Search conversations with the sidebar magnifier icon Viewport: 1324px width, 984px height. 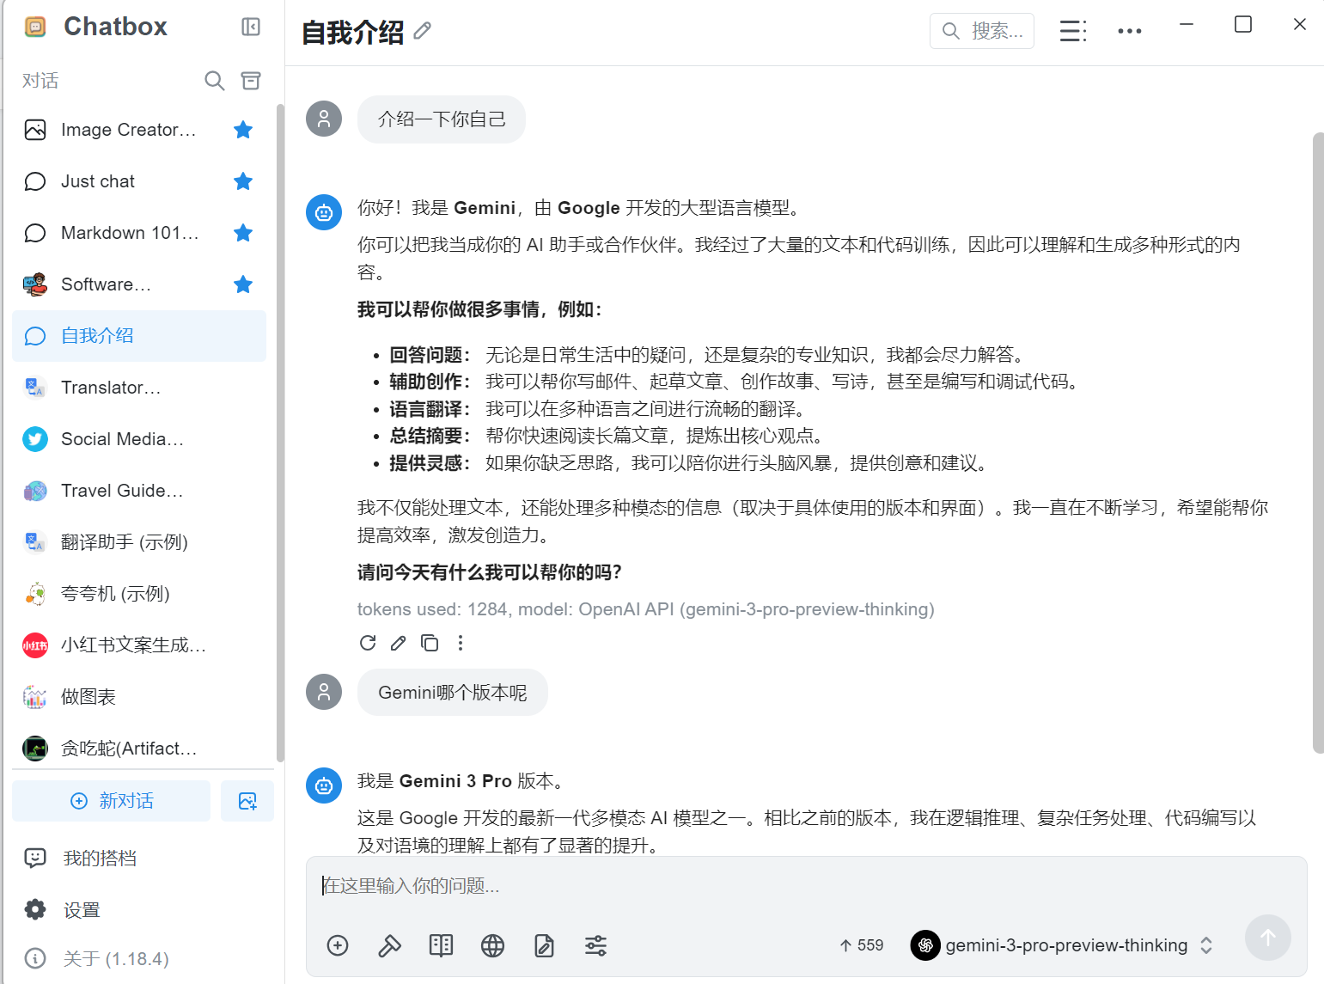(x=214, y=81)
